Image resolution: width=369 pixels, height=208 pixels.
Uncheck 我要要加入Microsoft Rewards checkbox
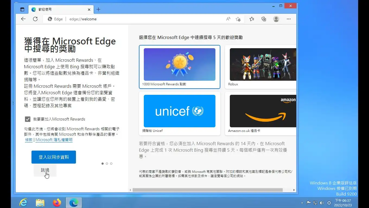click(27, 119)
